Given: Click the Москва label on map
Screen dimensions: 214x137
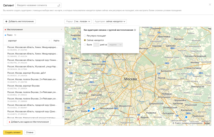Looking at the screenshot, I should (x=130, y=79).
